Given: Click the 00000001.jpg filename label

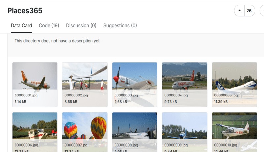Looking at the screenshot, I should click(26, 95).
